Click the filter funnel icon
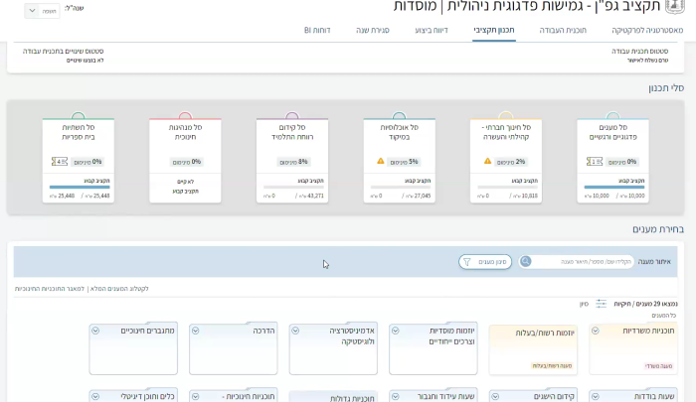This screenshot has height=402, width=696. (x=467, y=262)
